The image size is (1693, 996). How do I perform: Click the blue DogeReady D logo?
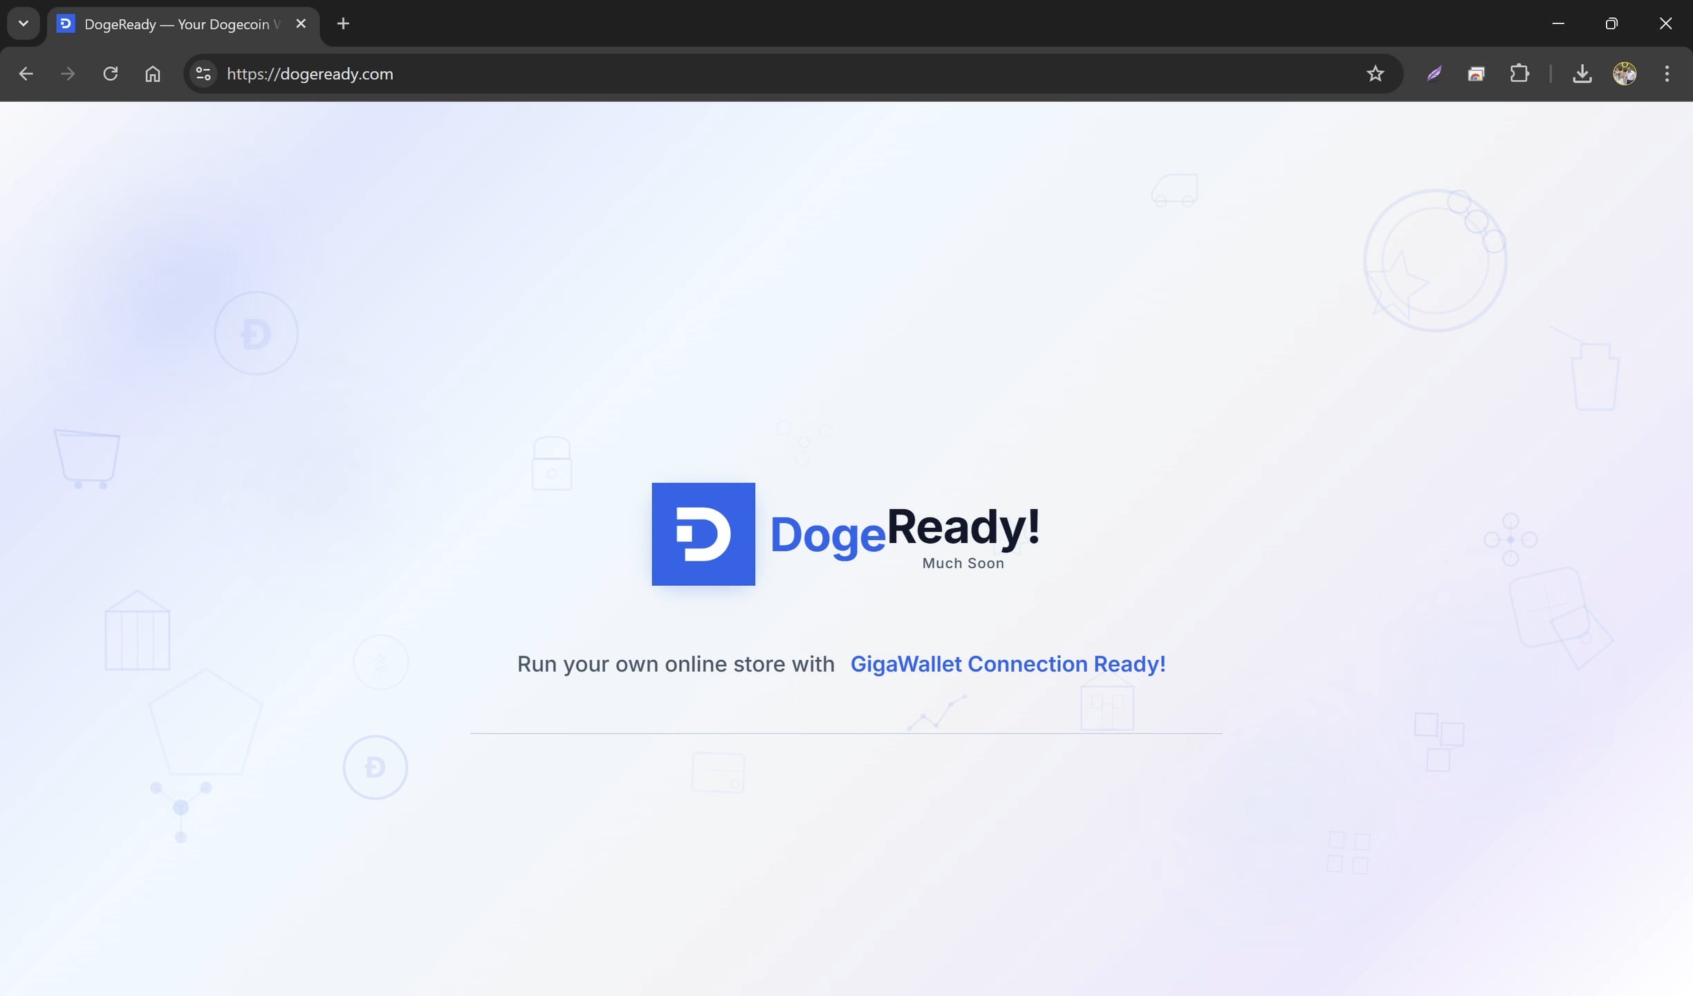pos(703,534)
